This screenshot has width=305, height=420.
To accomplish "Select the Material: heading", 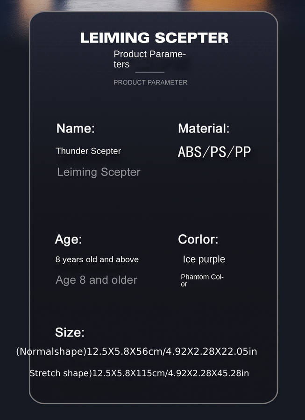I will [204, 129].
